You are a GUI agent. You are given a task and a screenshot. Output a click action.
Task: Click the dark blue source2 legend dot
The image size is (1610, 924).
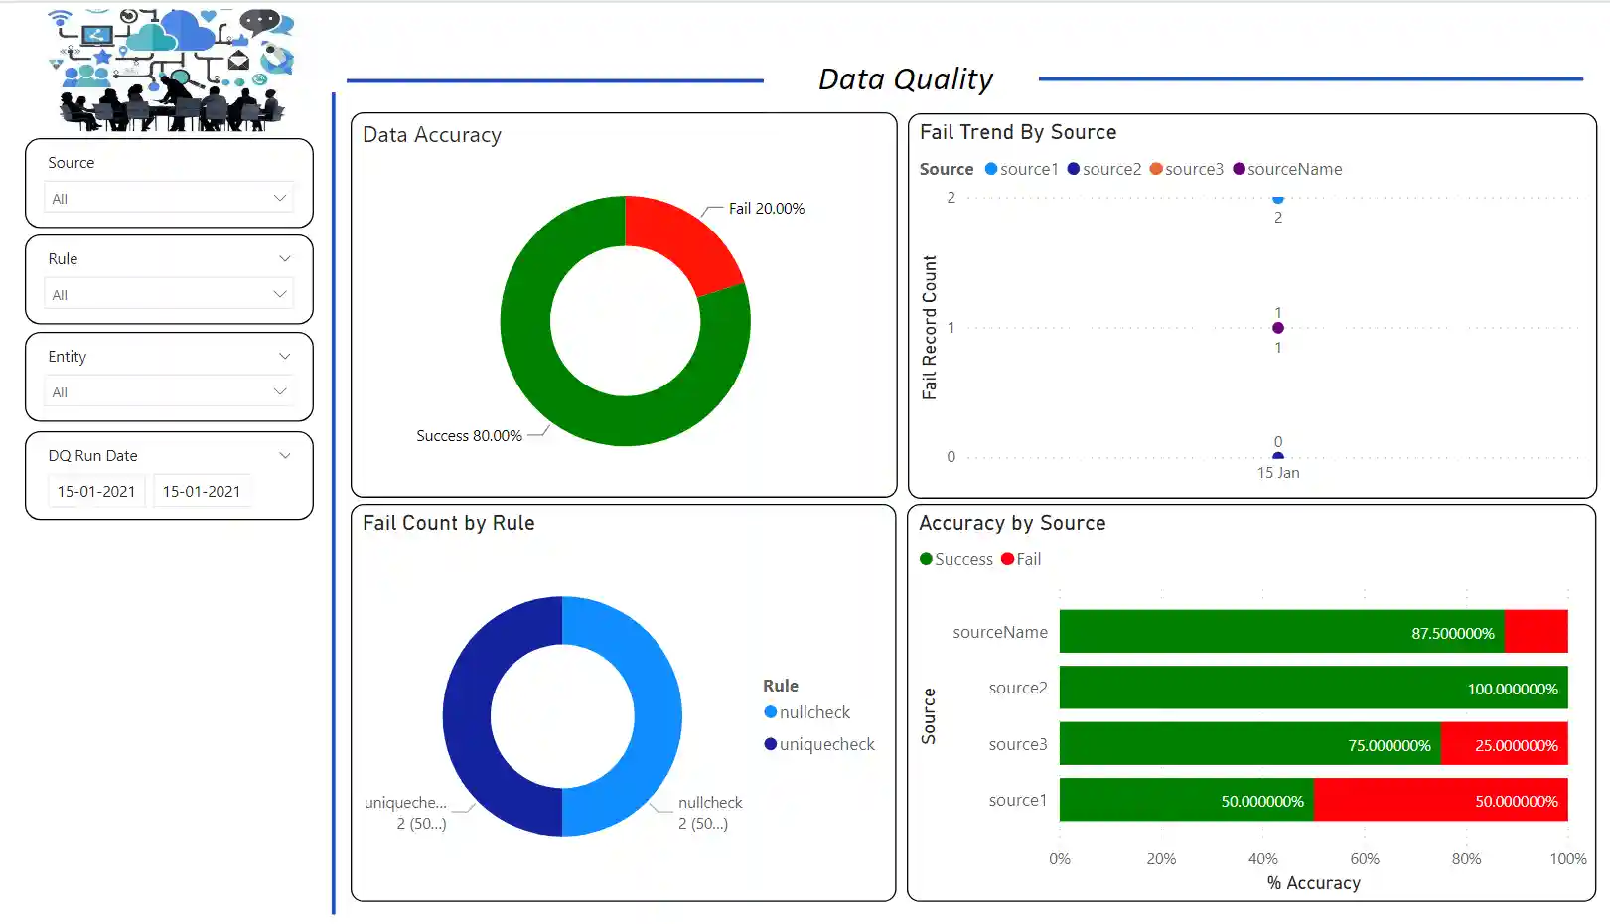(x=1073, y=169)
